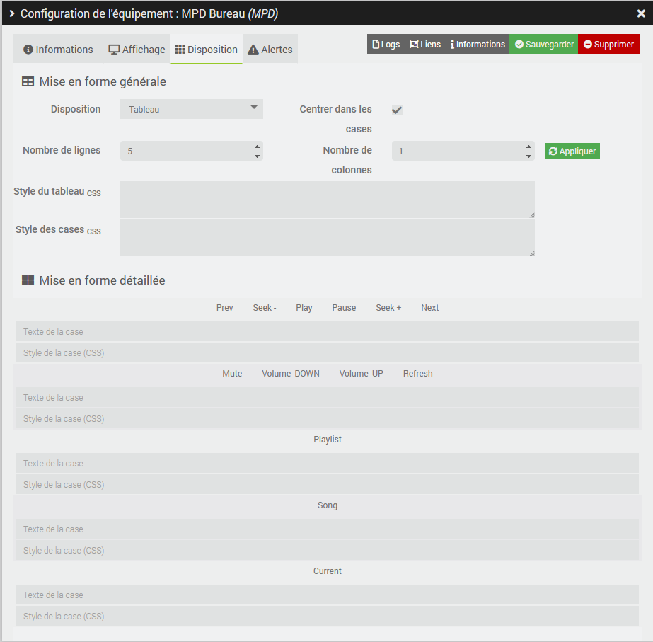This screenshot has width=653, height=642.
Task: Uncheck Centrer dans les cases
Action: coord(397,110)
